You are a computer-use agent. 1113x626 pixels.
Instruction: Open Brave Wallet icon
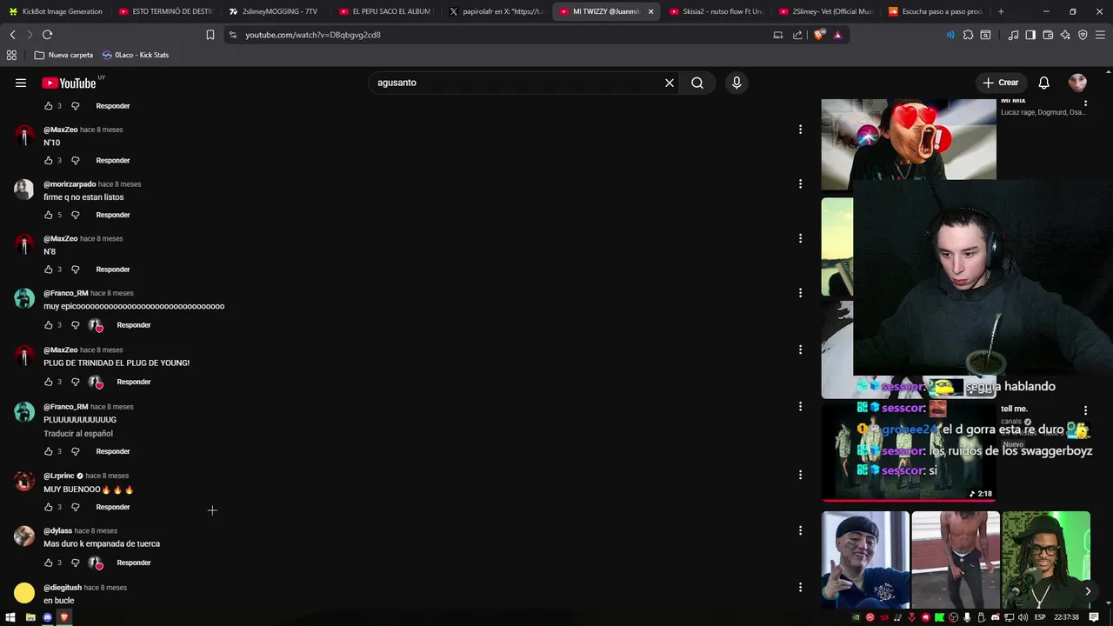point(1048,35)
